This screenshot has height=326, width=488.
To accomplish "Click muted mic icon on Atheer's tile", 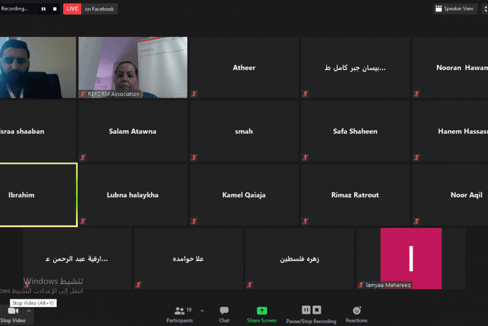I will [x=194, y=93].
